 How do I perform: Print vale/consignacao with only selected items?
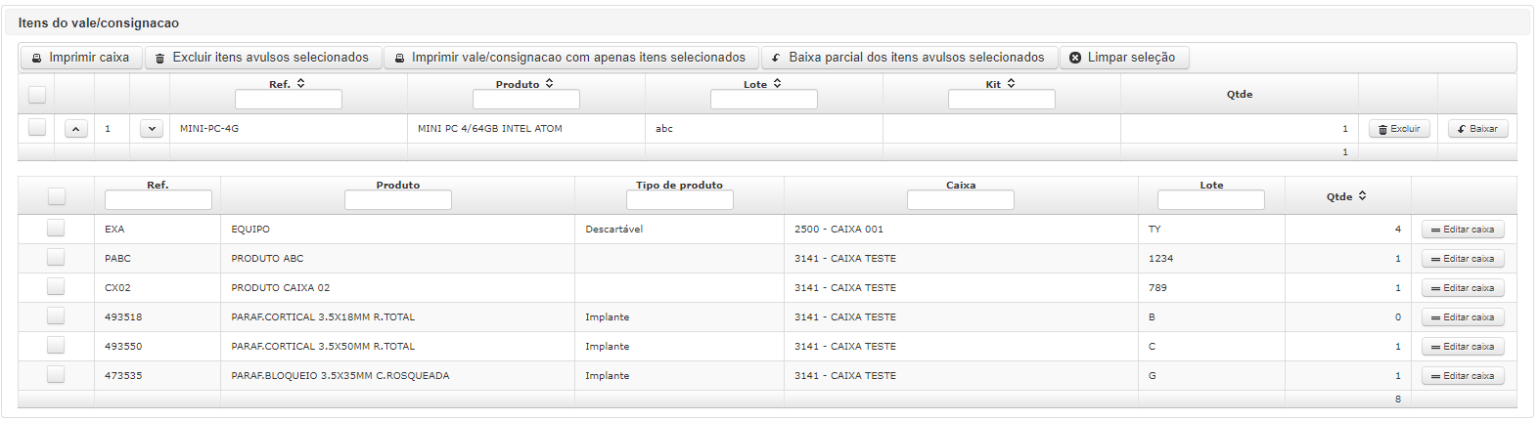pyautogui.click(x=571, y=58)
